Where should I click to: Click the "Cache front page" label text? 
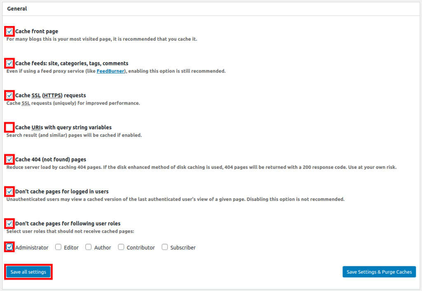(37, 31)
